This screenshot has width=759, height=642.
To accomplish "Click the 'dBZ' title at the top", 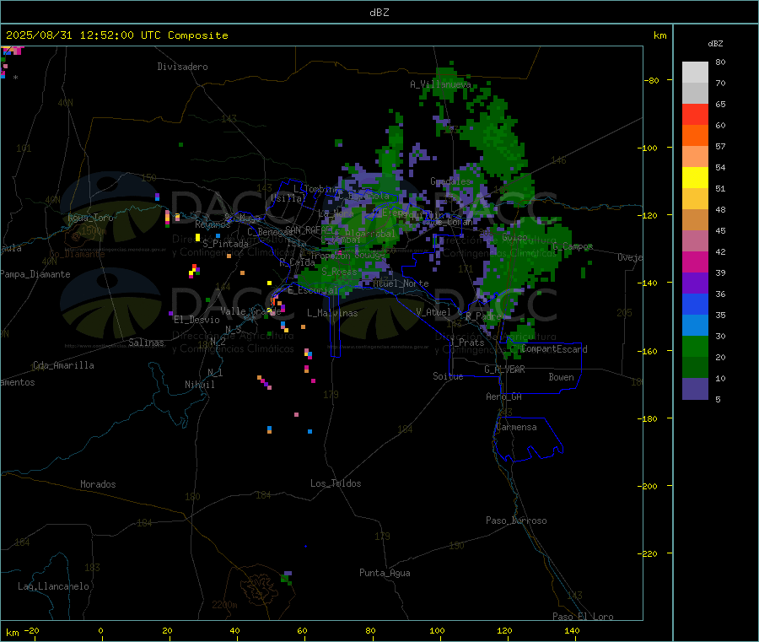I will click(x=379, y=13).
